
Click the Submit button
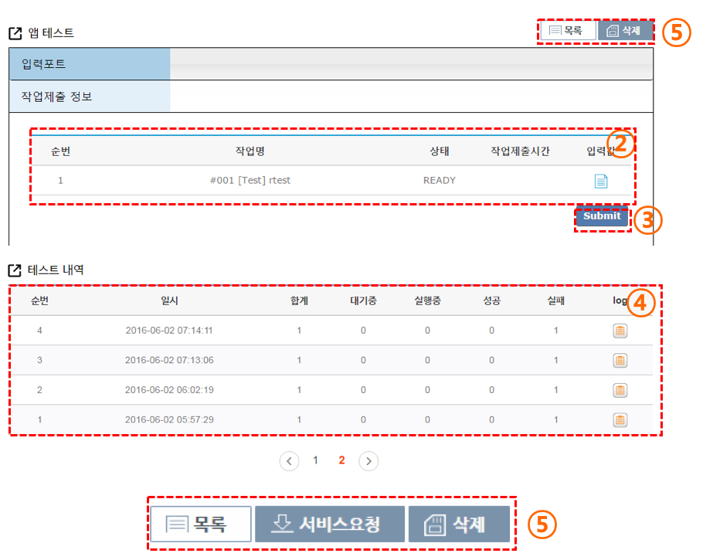click(602, 216)
